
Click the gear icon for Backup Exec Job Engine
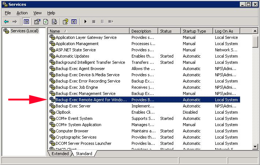(x=52, y=87)
